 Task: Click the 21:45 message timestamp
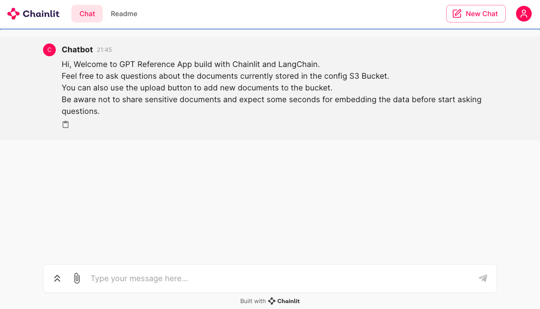104,50
